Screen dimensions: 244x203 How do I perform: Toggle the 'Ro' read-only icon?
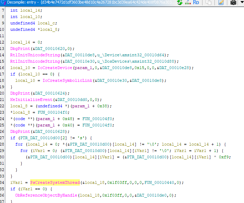tap(196, 3)
